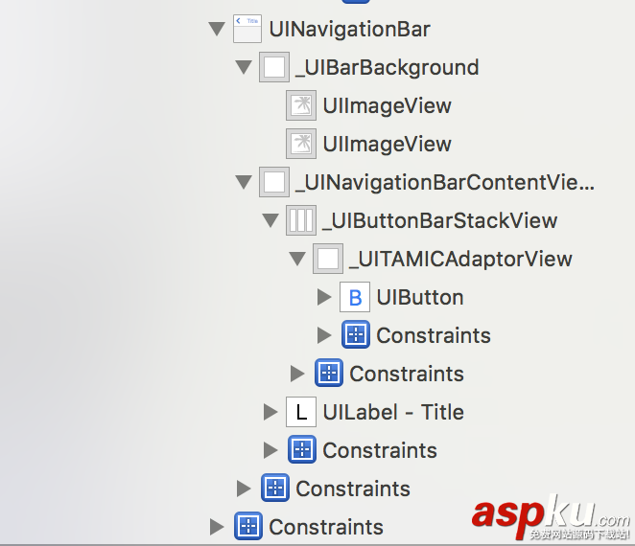Select the _UITAMICAdaptorView row

tap(460, 259)
